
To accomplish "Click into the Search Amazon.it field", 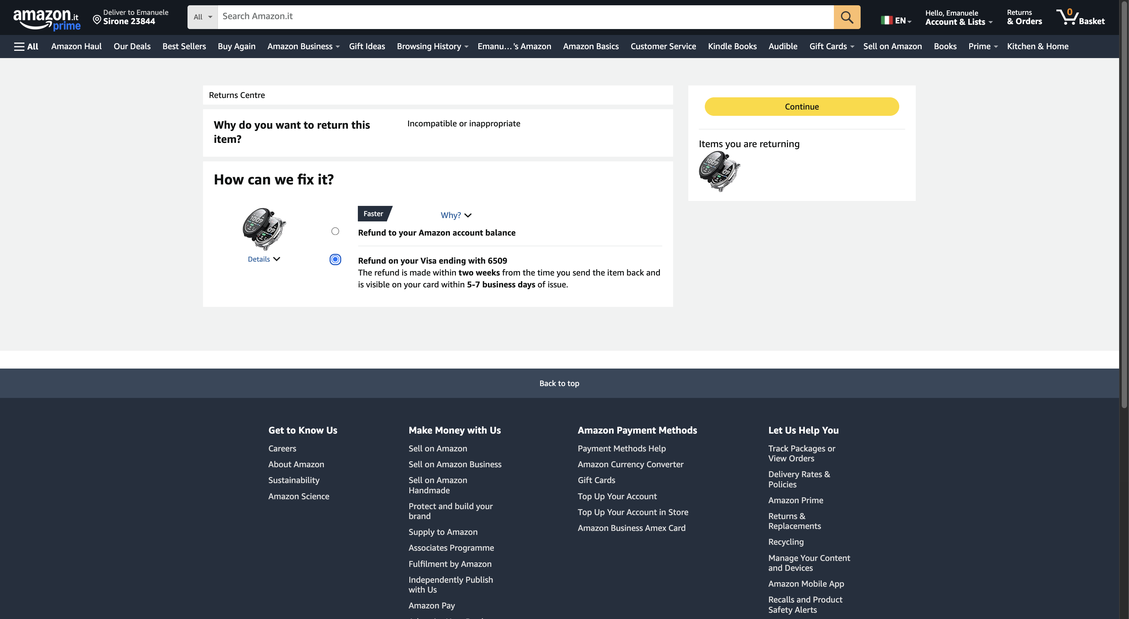I will 525,16.
